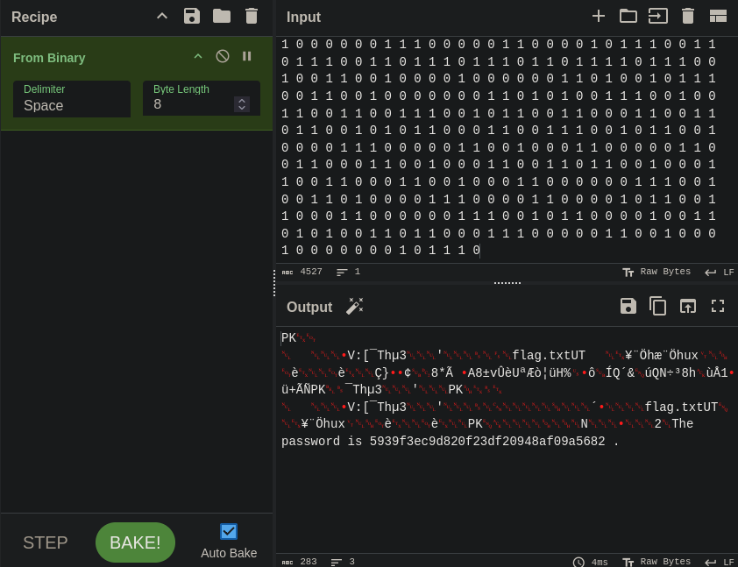Replace input with output
Screen dimensions: 738x567
pyautogui.click(x=688, y=306)
